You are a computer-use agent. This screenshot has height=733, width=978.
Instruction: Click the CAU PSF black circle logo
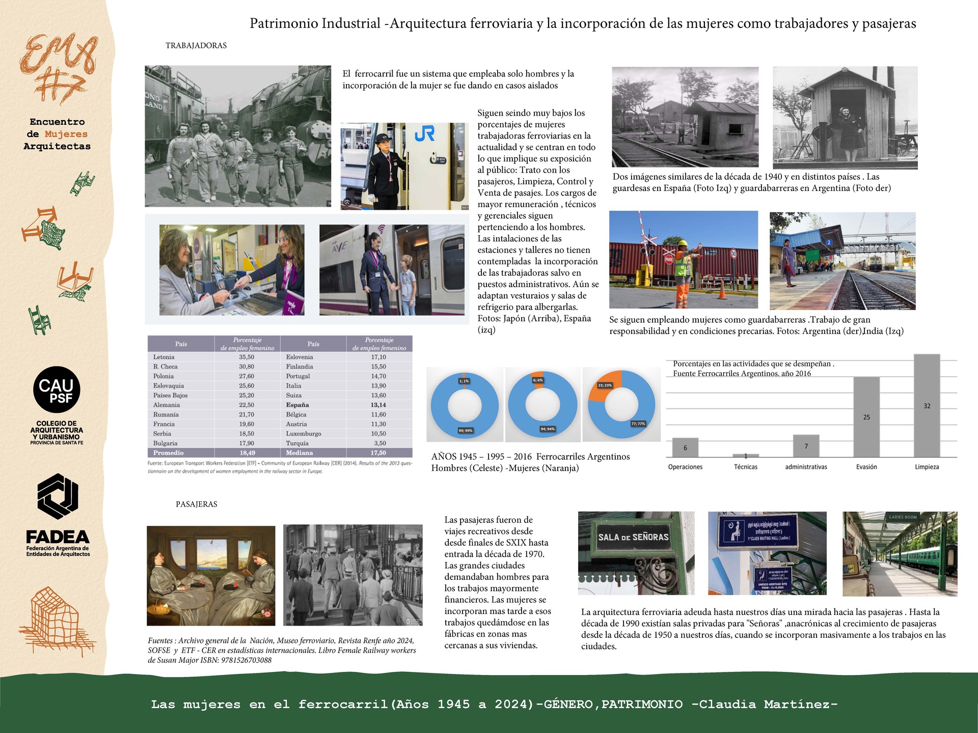(57, 389)
